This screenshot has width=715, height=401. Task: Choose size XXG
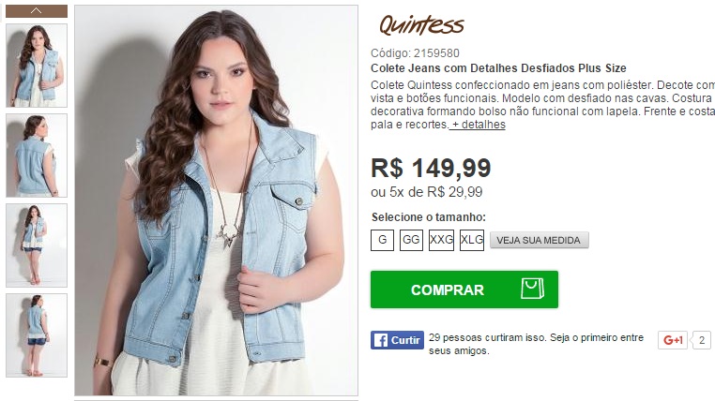[x=441, y=240]
